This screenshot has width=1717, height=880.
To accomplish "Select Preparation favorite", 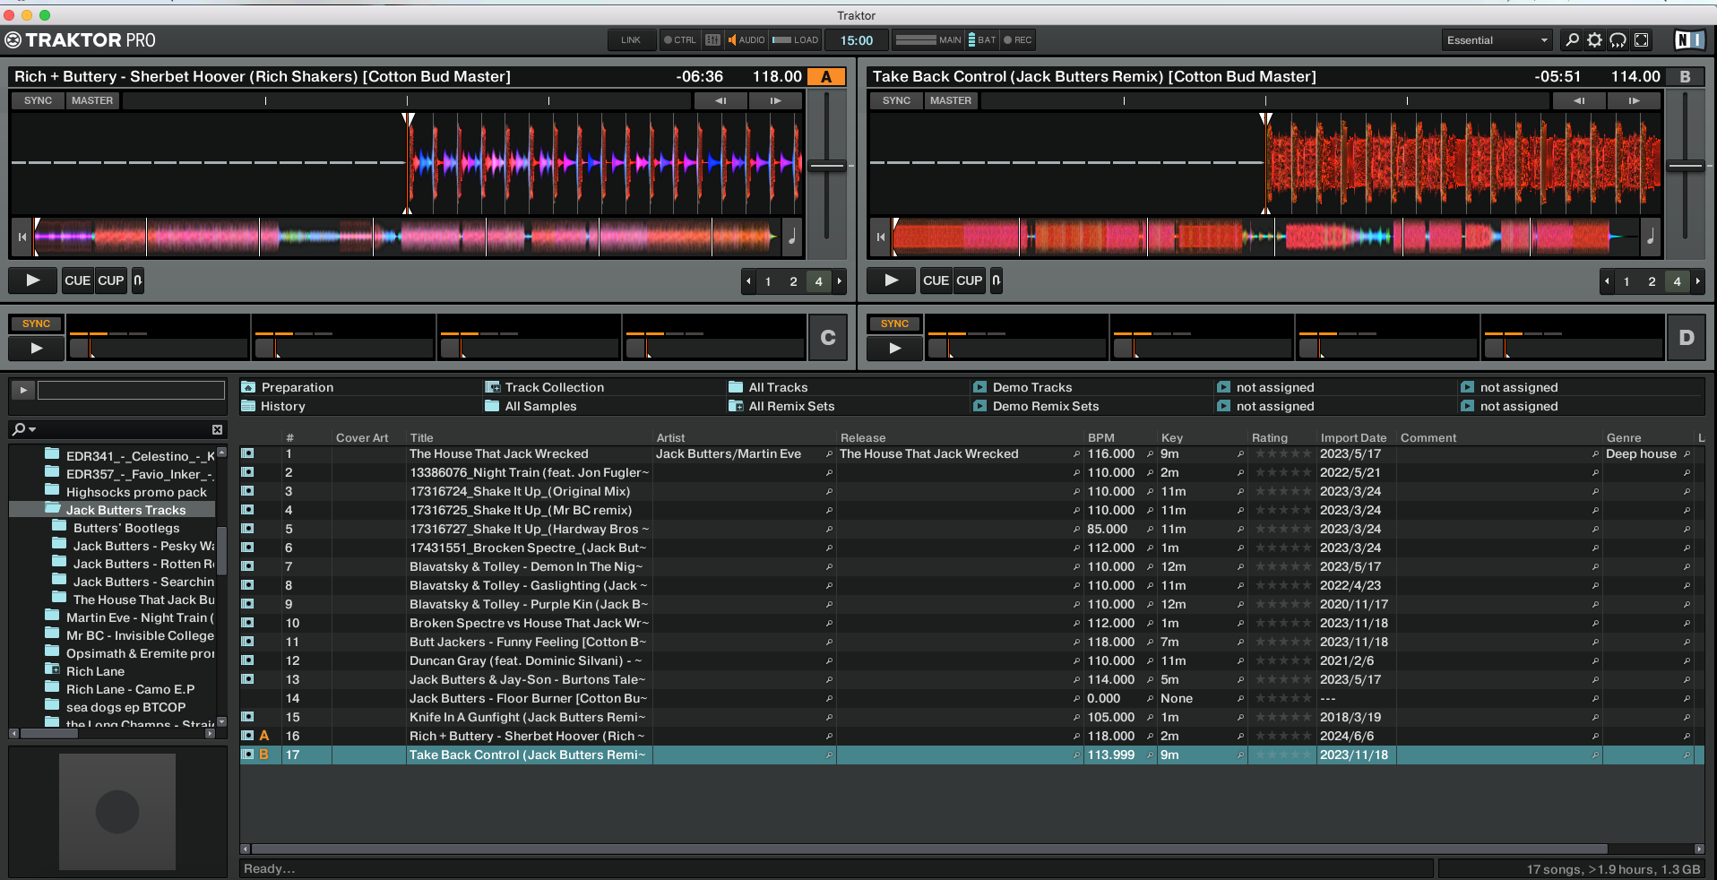I will [x=297, y=387].
